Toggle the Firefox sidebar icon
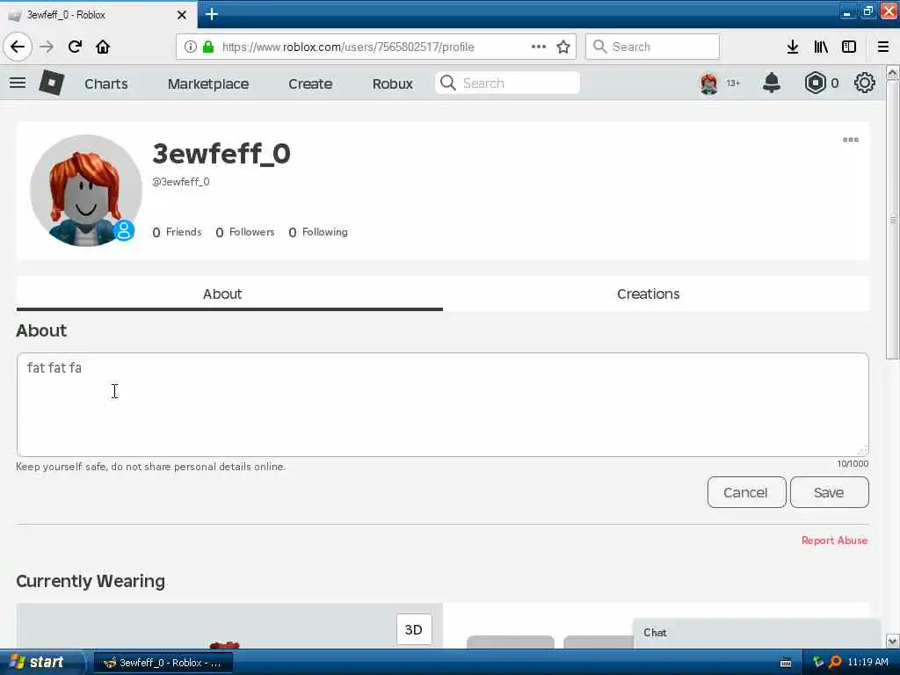Image resolution: width=900 pixels, height=675 pixels. pos(849,47)
